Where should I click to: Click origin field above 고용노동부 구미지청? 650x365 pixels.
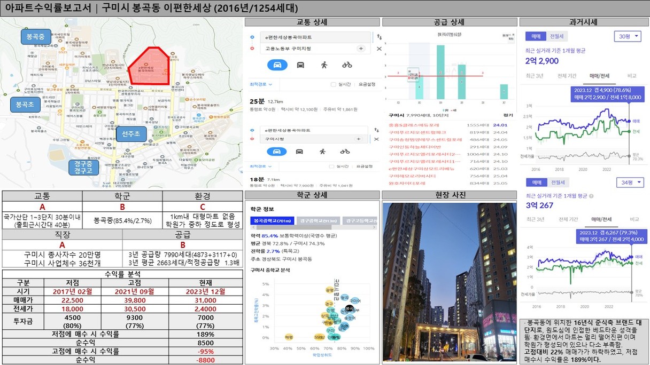[x=315, y=37]
